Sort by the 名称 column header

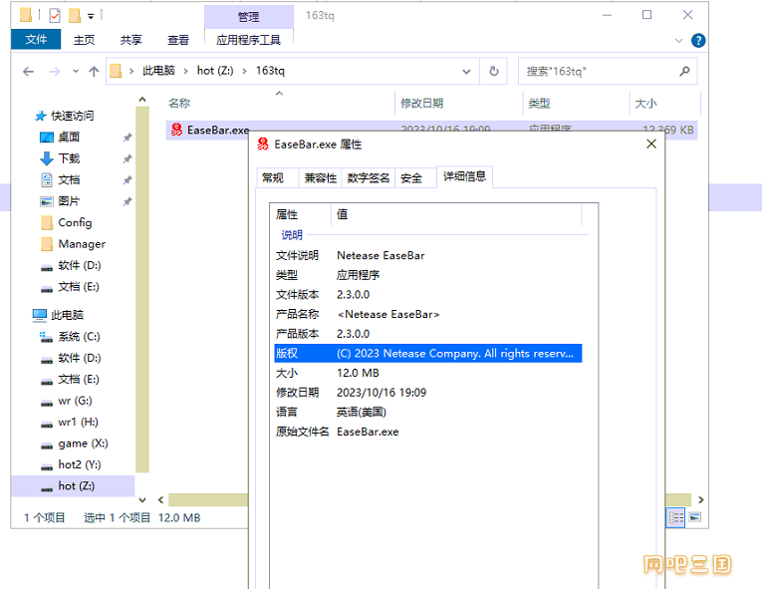point(280,103)
